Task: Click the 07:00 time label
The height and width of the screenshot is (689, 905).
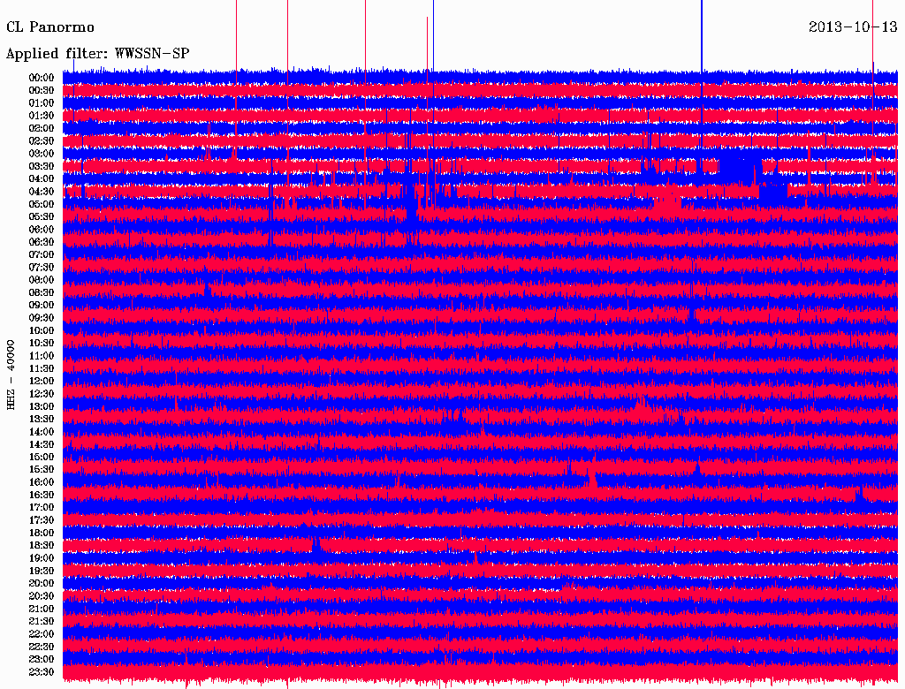Action: point(41,255)
